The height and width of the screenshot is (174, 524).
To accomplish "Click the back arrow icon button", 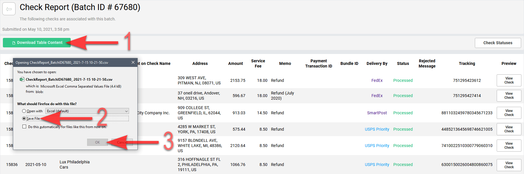I will point(9,9).
